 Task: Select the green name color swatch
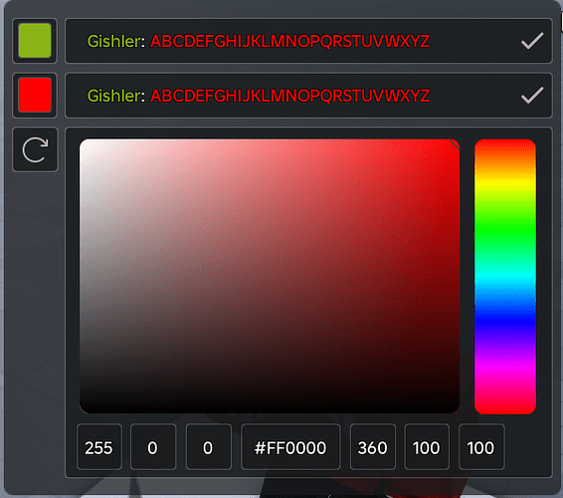point(35,41)
